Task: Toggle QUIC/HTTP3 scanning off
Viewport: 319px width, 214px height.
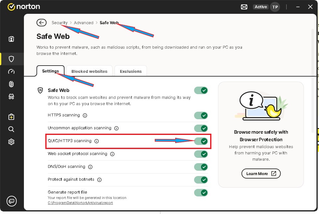Action: click(201, 141)
